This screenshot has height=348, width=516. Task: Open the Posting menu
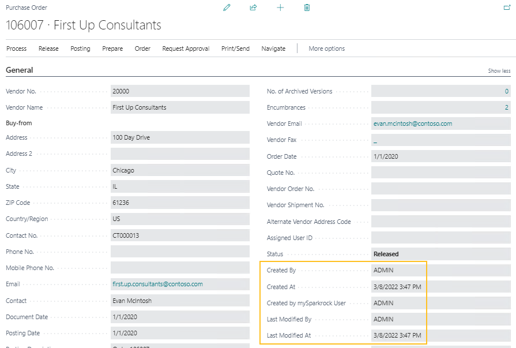(x=80, y=48)
